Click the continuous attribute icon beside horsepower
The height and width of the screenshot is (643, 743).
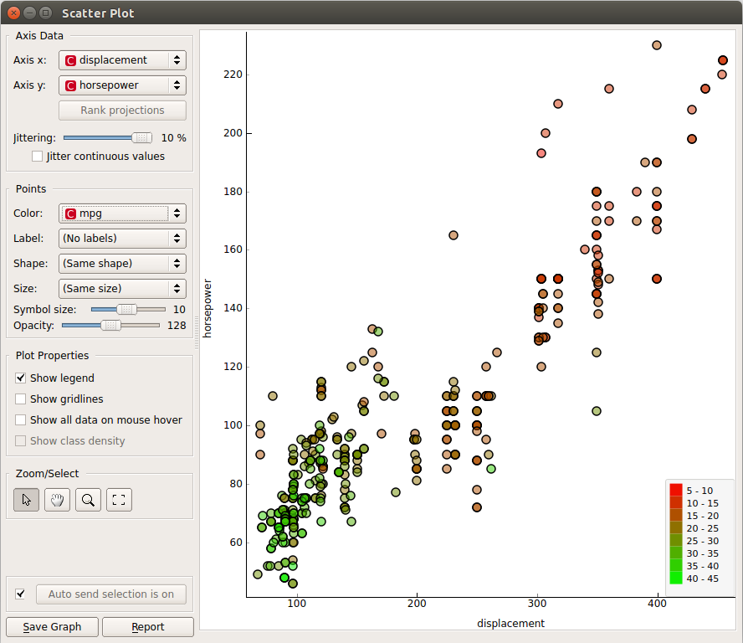click(69, 85)
